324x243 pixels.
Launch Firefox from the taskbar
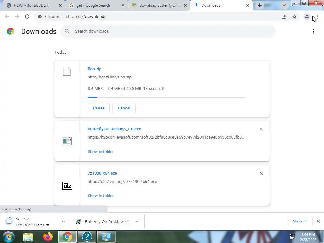[48, 237]
